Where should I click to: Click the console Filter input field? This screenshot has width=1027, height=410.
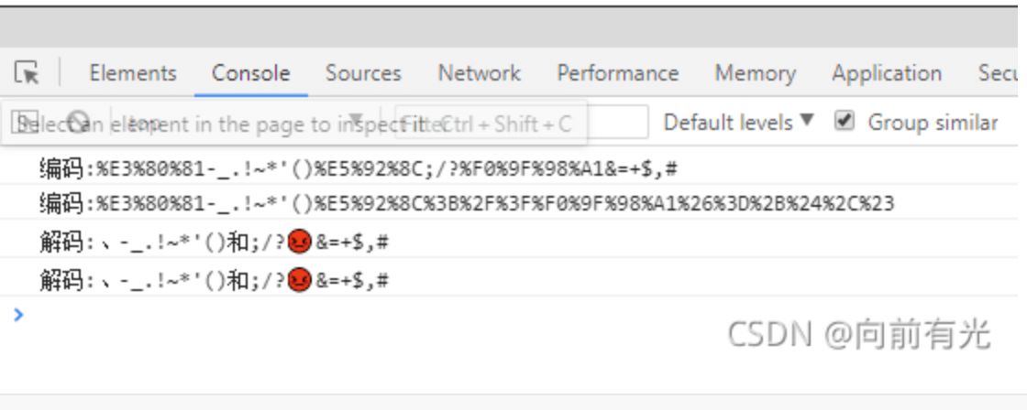point(522,122)
